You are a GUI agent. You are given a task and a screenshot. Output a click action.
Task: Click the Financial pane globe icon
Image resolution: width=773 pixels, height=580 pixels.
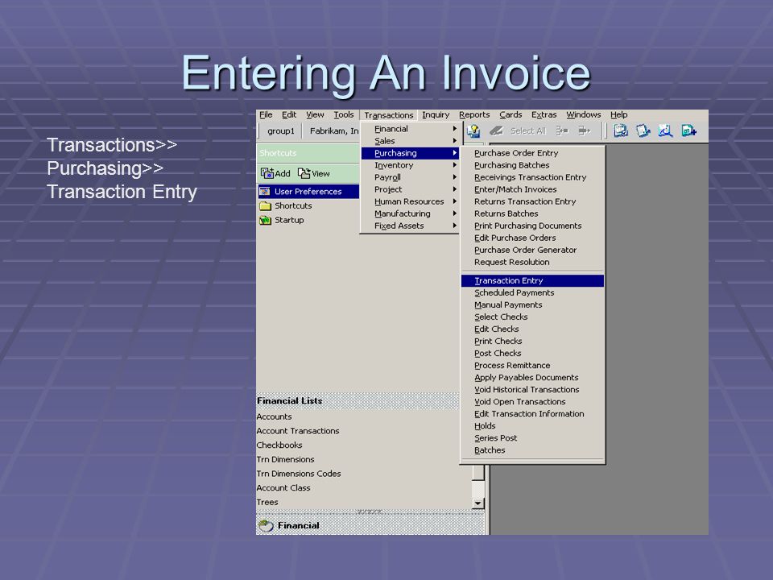pos(266,526)
